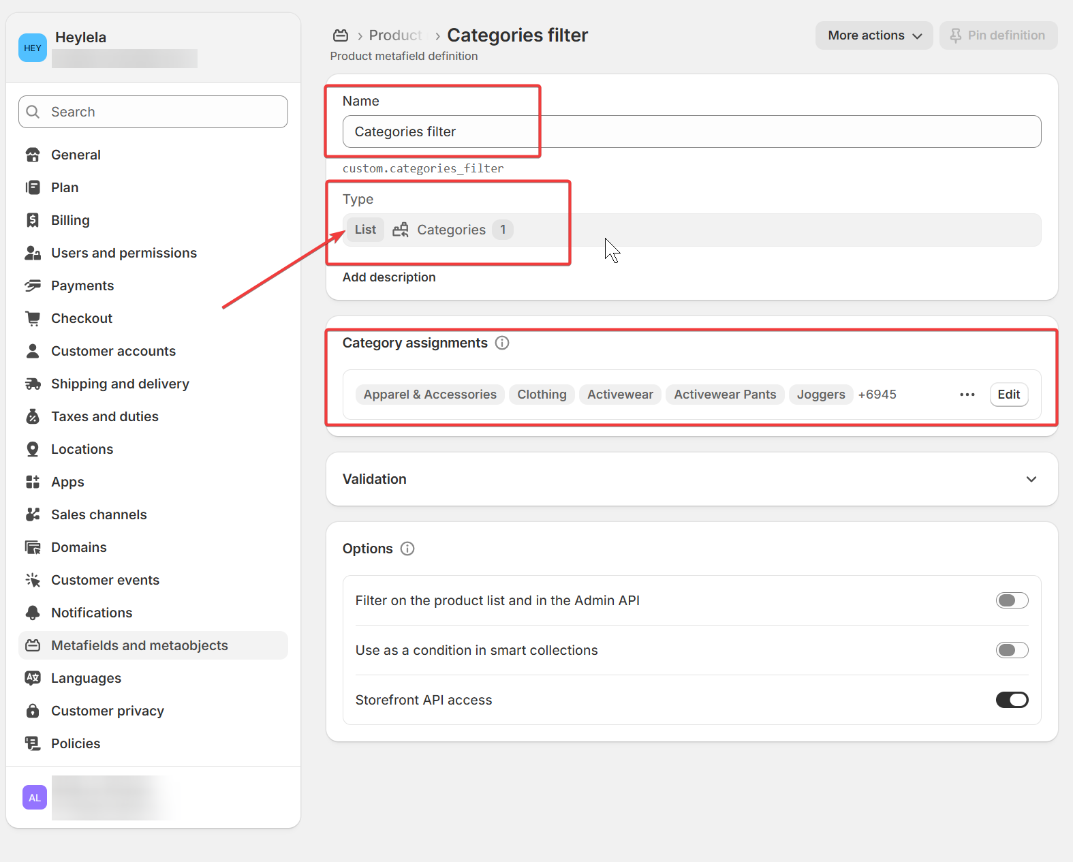
Task: Click the +6945 more categories count
Action: point(877,395)
